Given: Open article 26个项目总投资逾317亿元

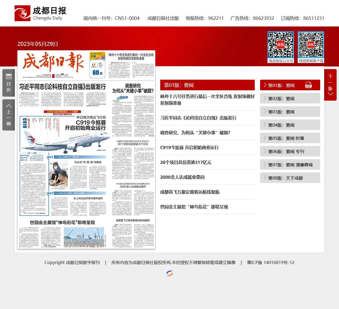Looking at the screenshot, I should point(186,162).
